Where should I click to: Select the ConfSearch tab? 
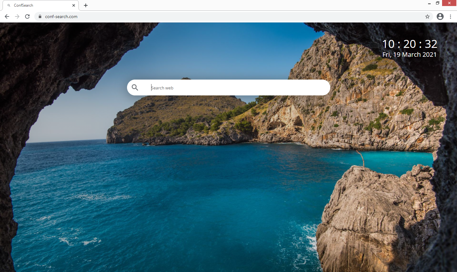40,5
